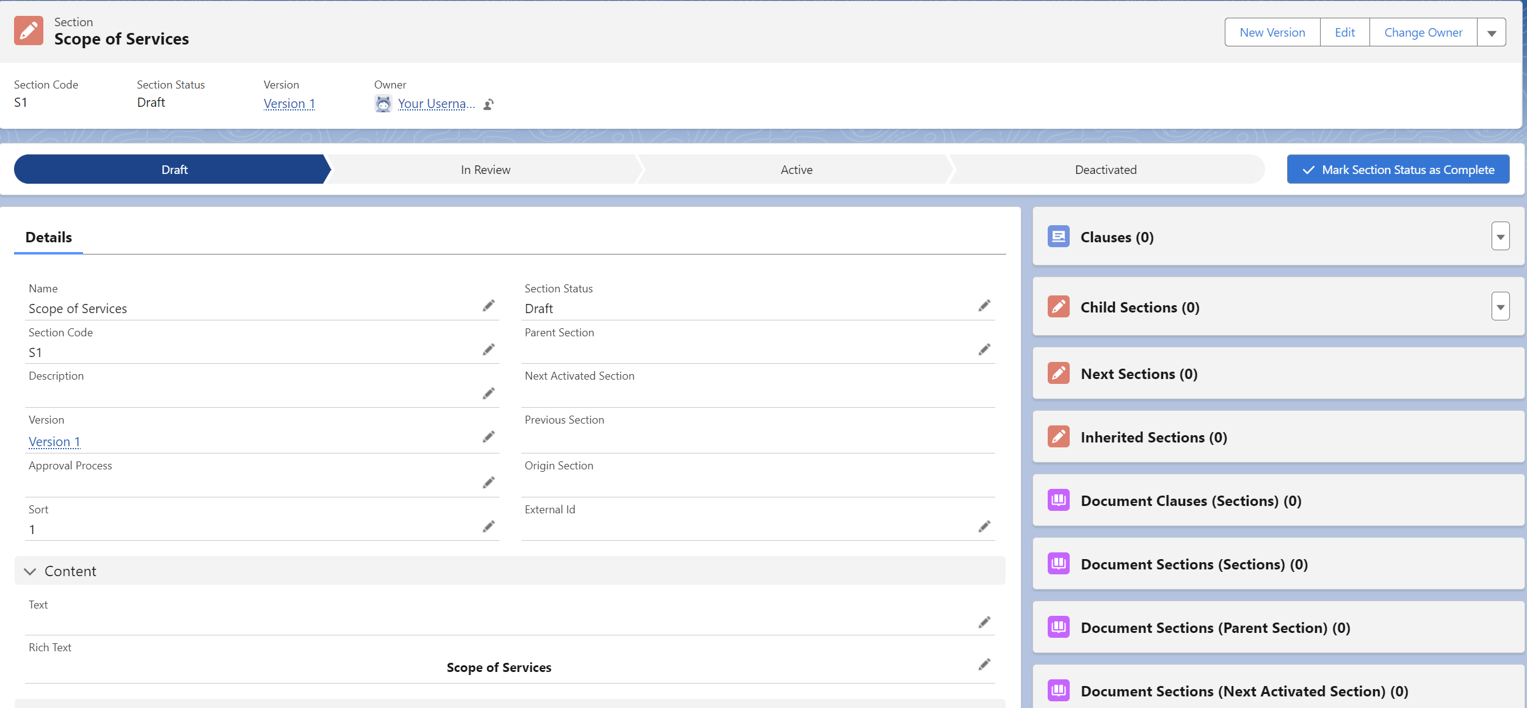Click the Document Sections (Next Activated Section) icon
Image resolution: width=1527 pixels, height=708 pixels.
pos(1058,690)
